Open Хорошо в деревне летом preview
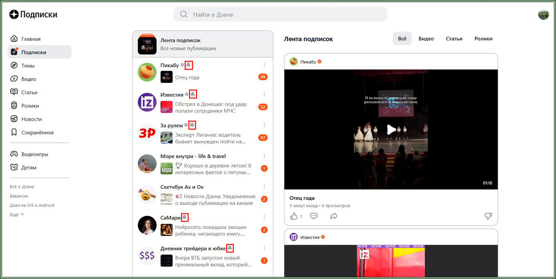Image resolution: width=556 pixels, height=279 pixels. [x=213, y=169]
